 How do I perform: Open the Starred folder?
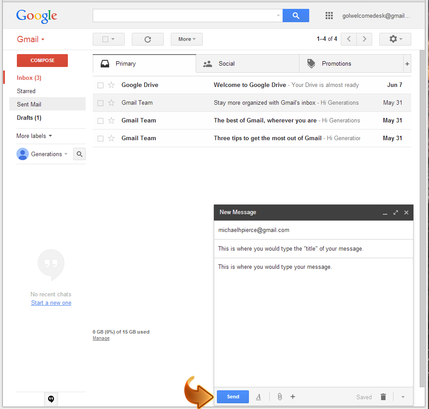tap(26, 91)
